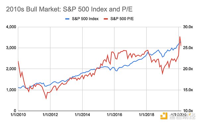Click the yellow watermark logo icon
Viewport: 199px width, 123px height.
click(164, 116)
